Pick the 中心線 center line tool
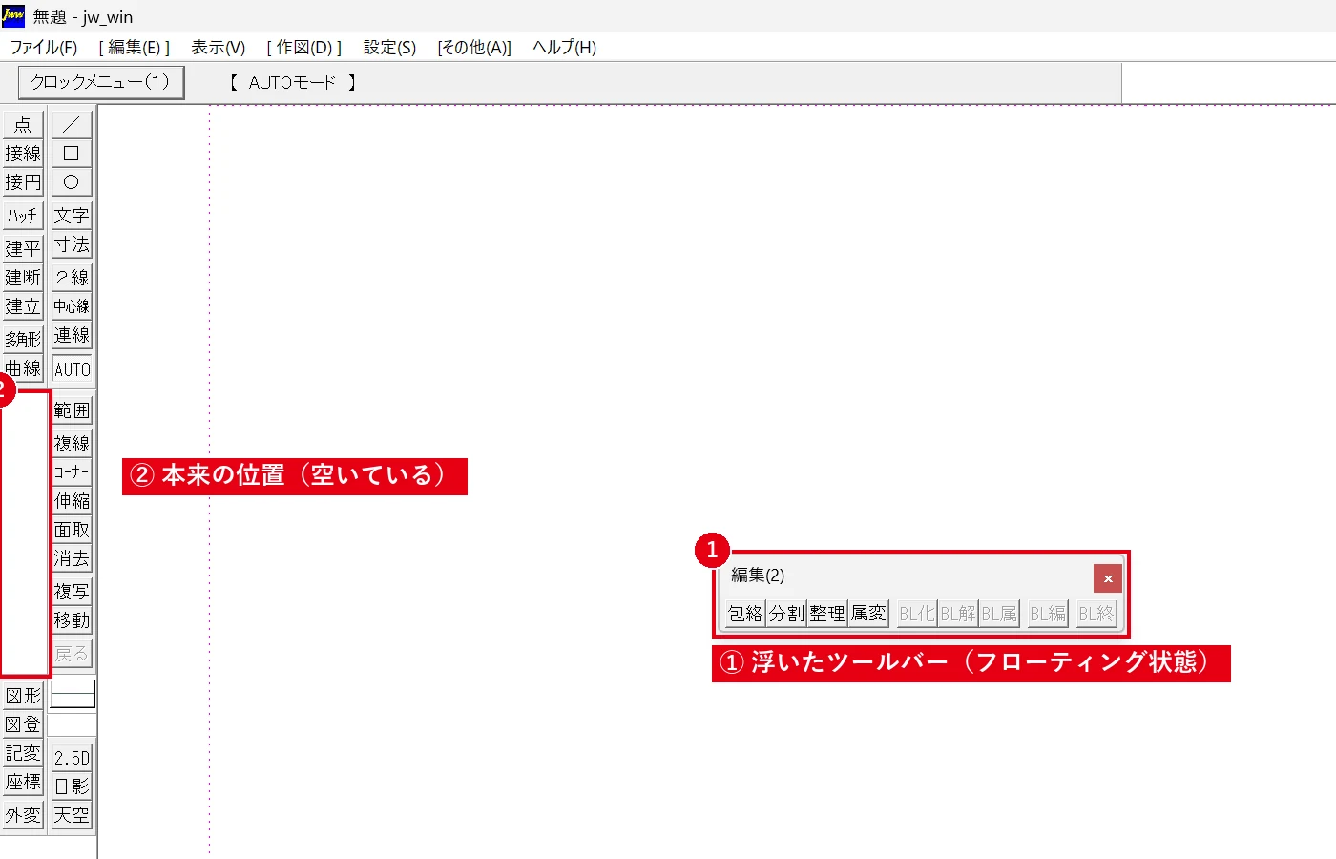 coord(72,306)
